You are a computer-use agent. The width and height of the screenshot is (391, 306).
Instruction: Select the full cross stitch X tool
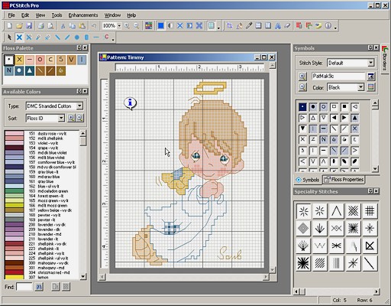(19, 37)
